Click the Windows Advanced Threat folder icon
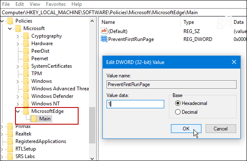This screenshot has height=161, width=247. point(26,89)
